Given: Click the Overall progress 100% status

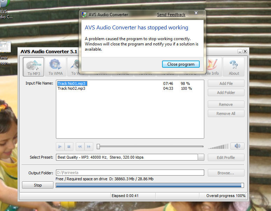Looking at the screenshot, I should (x=226, y=196).
